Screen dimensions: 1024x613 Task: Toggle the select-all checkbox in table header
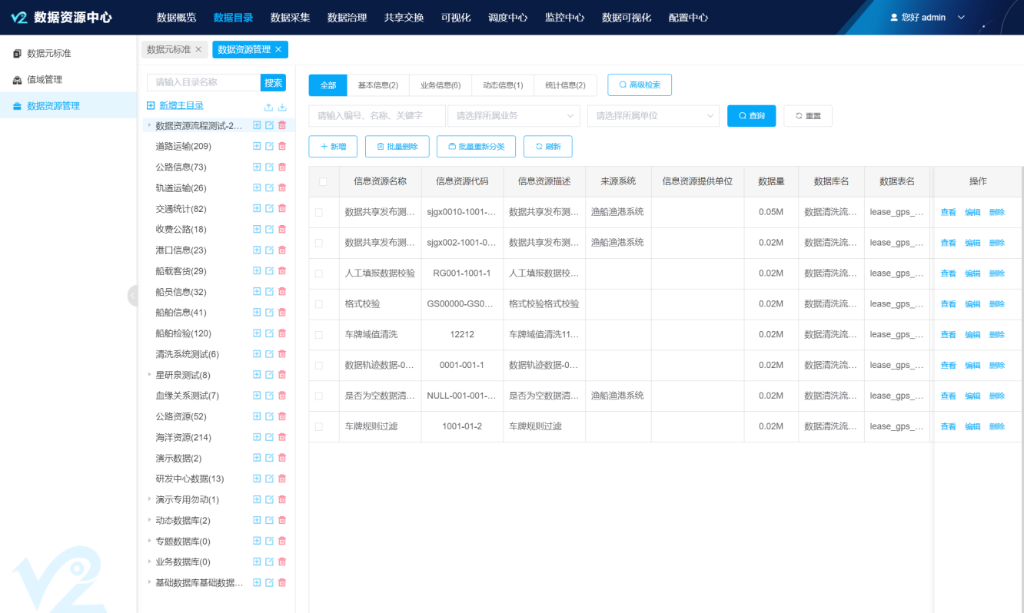click(323, 182)
